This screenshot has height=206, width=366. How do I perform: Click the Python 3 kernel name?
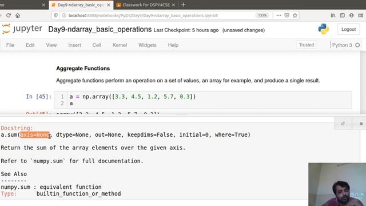coord(342,45)
